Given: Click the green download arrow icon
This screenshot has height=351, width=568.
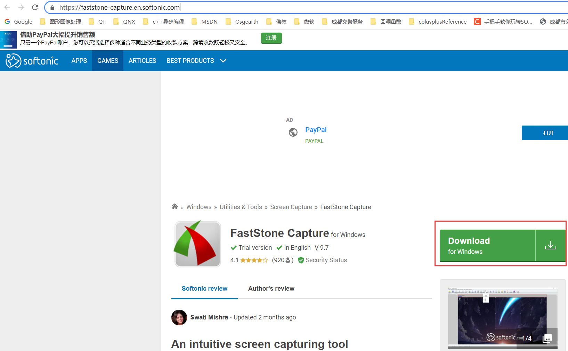Looking at the screenshot, I should click(x=550, y=245).
